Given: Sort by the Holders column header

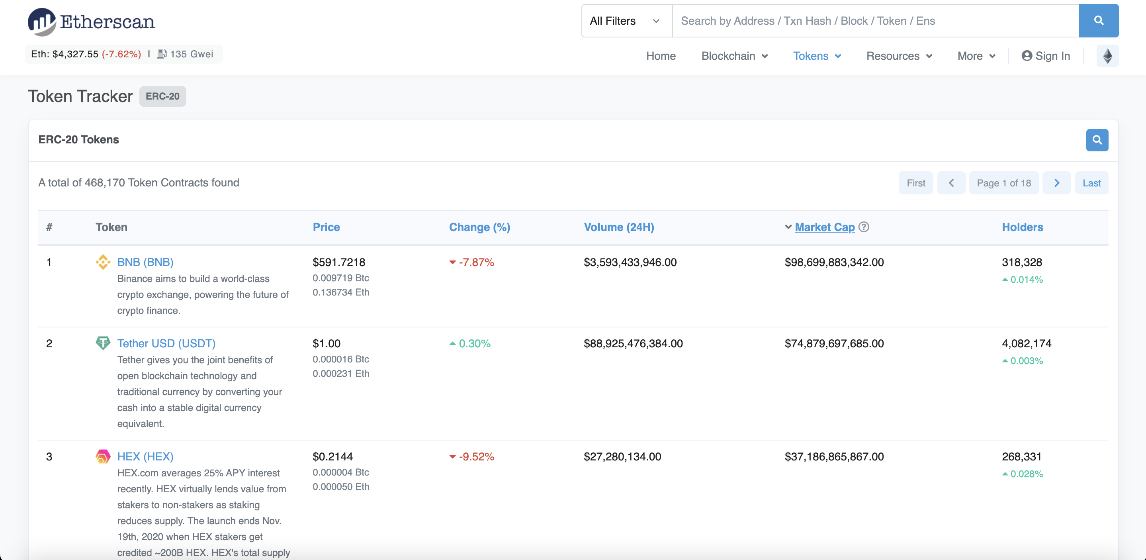Looking at the screenshot, I should click(1022, 227).
